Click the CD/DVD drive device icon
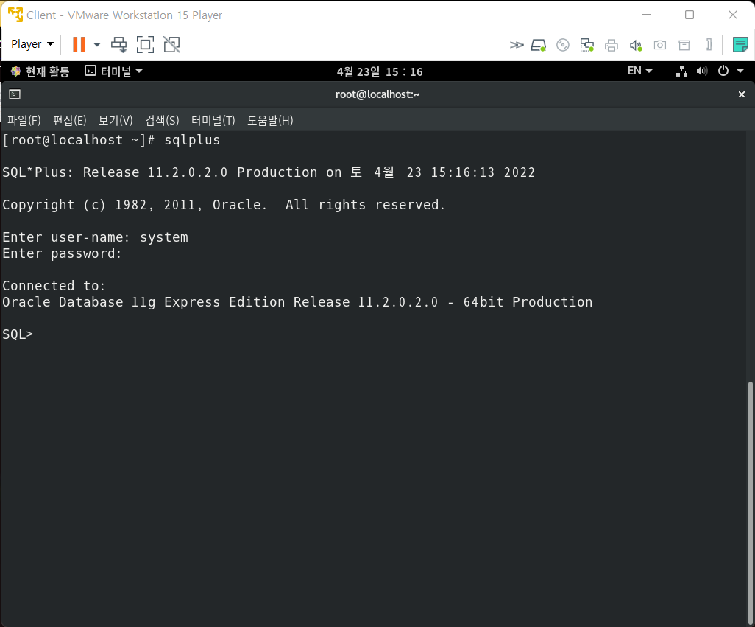The height and width of the screenshot is (627, 755). tap(562, 45)
